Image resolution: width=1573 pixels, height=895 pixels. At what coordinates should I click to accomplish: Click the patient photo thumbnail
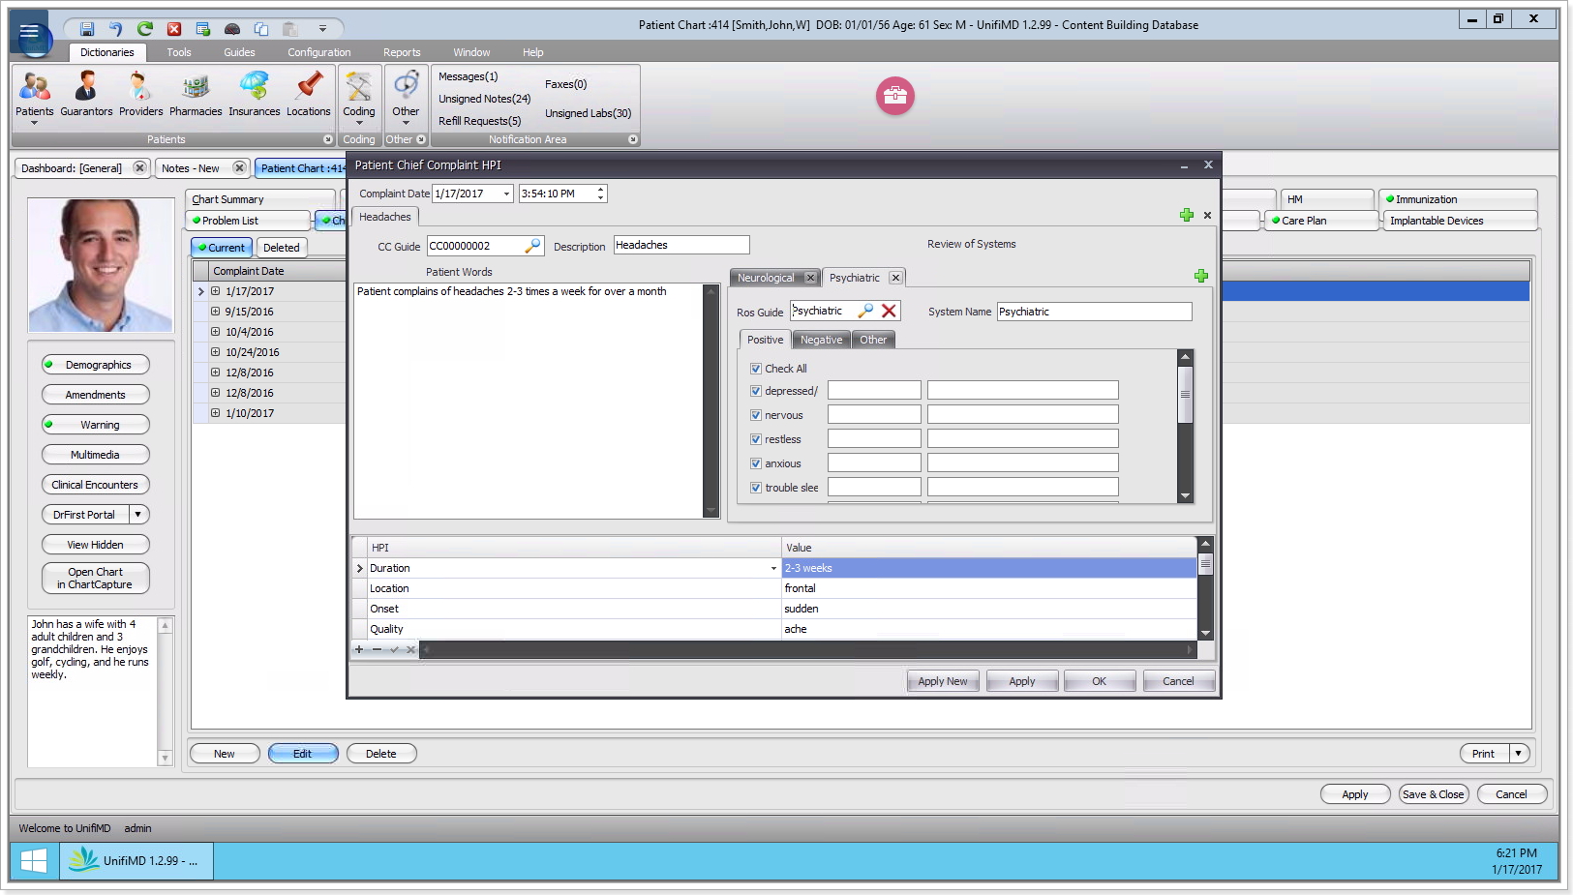[x=101, y=265]
